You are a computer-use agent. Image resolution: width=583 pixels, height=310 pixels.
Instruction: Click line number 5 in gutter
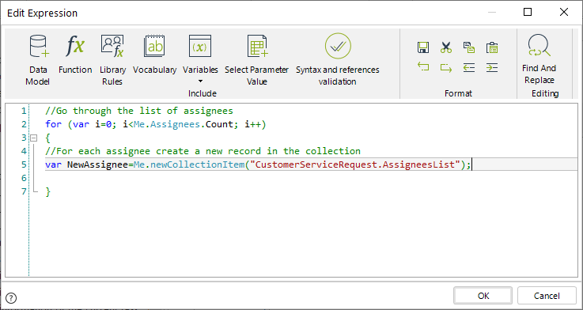pos(24,164)
